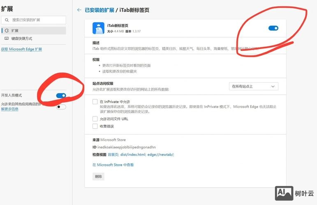Click the 大小 4.4 MB text
The width and height of the screenshot is (317, 205).
(116, 31)
